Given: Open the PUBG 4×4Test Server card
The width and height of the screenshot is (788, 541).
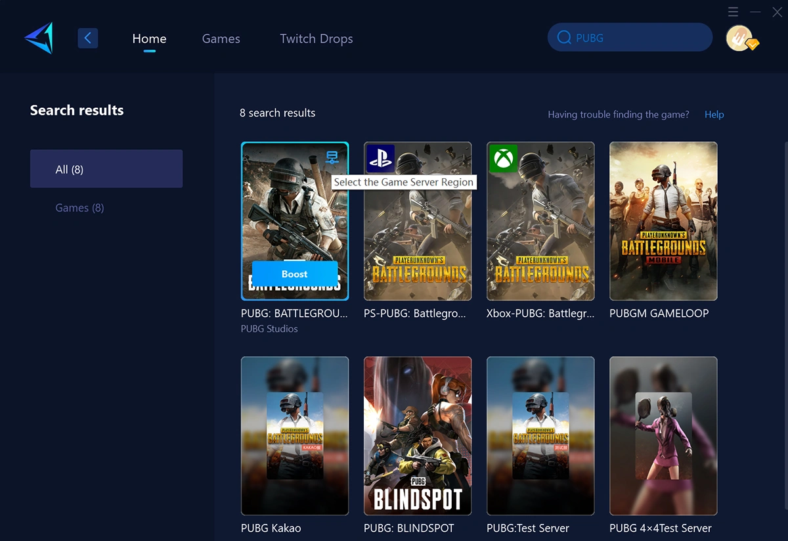Looking at the screenshot, I should coord(663,436).
